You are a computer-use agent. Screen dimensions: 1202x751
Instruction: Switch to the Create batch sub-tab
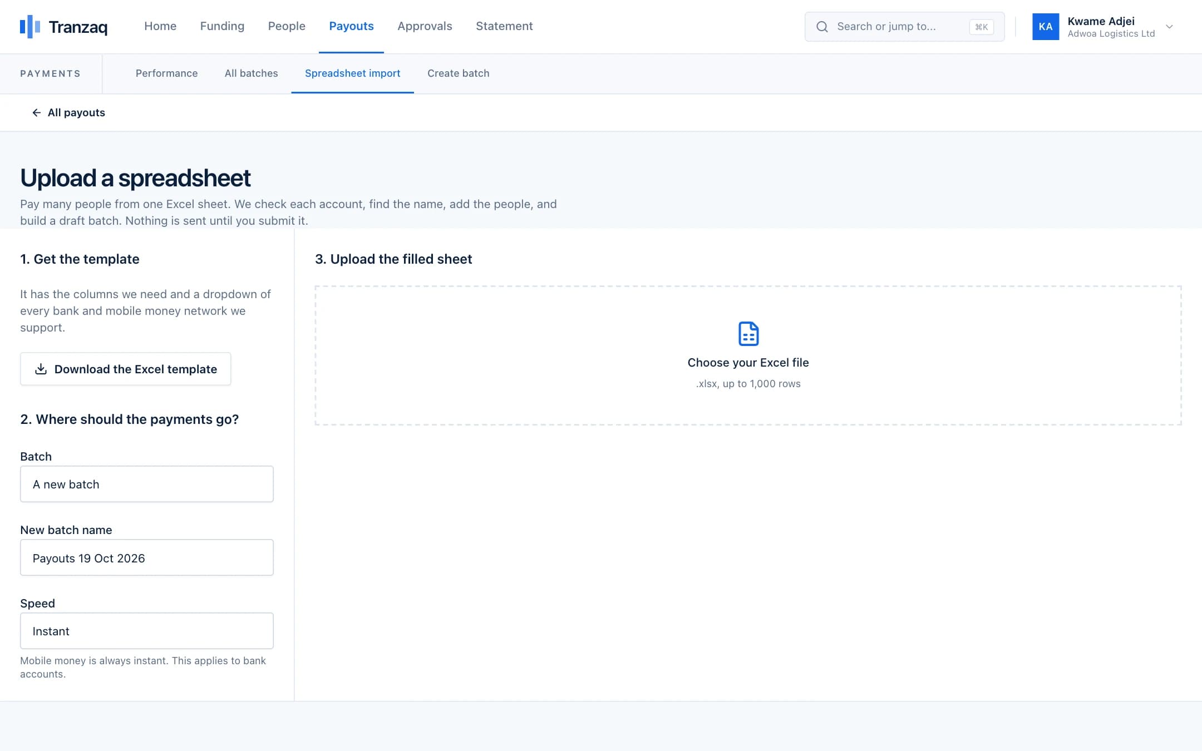[458, 73]
